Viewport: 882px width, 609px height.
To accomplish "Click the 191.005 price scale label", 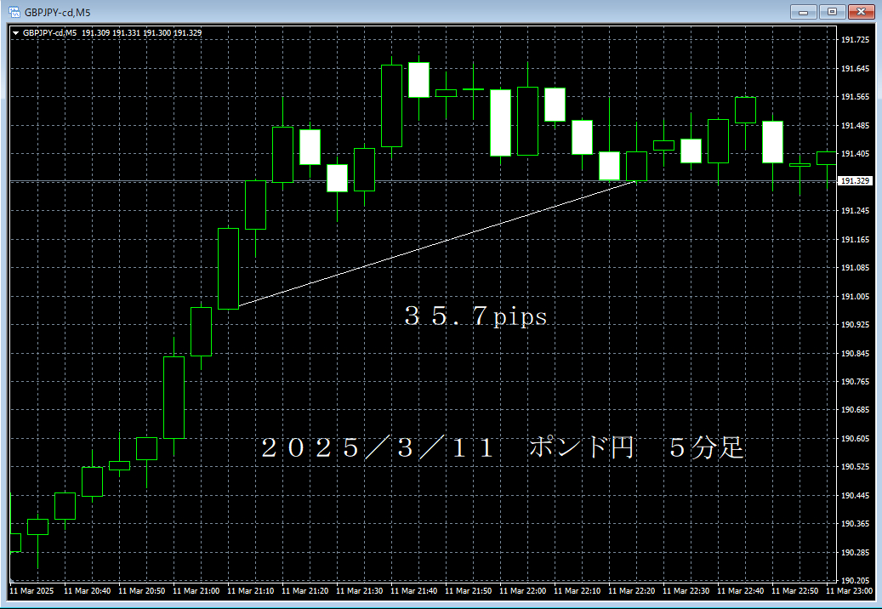I will pos(854,296).
